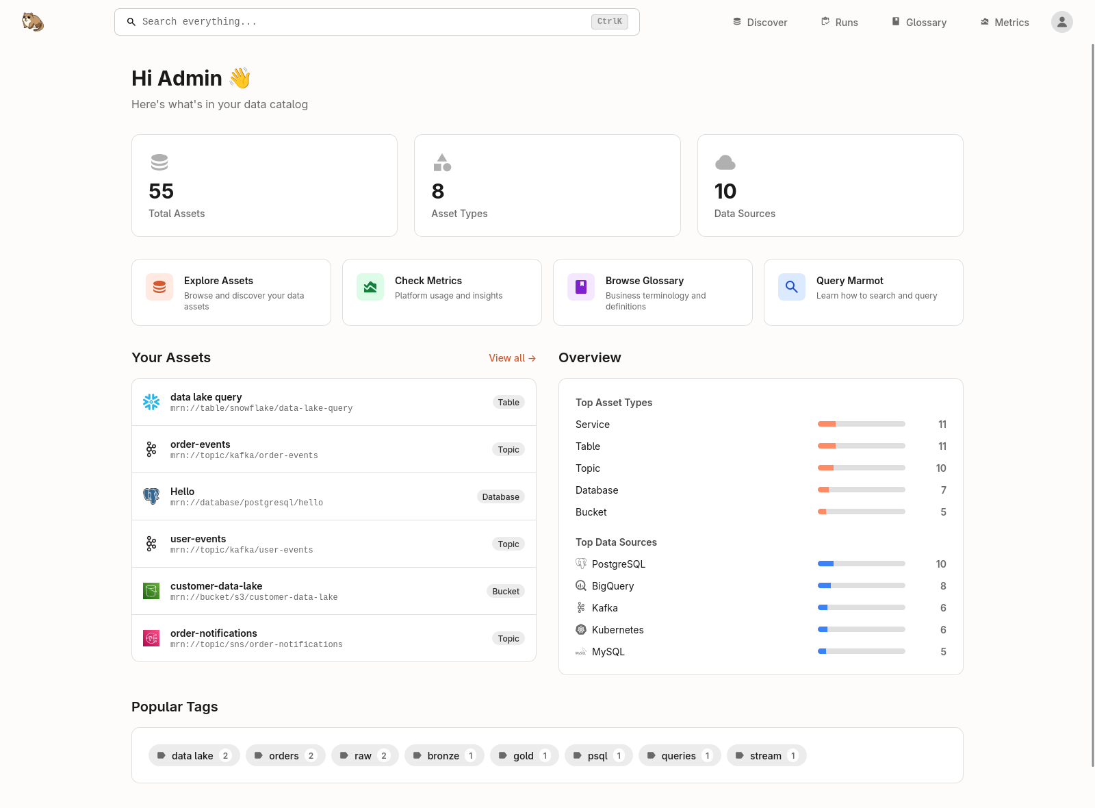Click the PostgreSQL elephant icon beside Hello
Viewport: 1095px width, 808px height.
click(x=151, y=496)
